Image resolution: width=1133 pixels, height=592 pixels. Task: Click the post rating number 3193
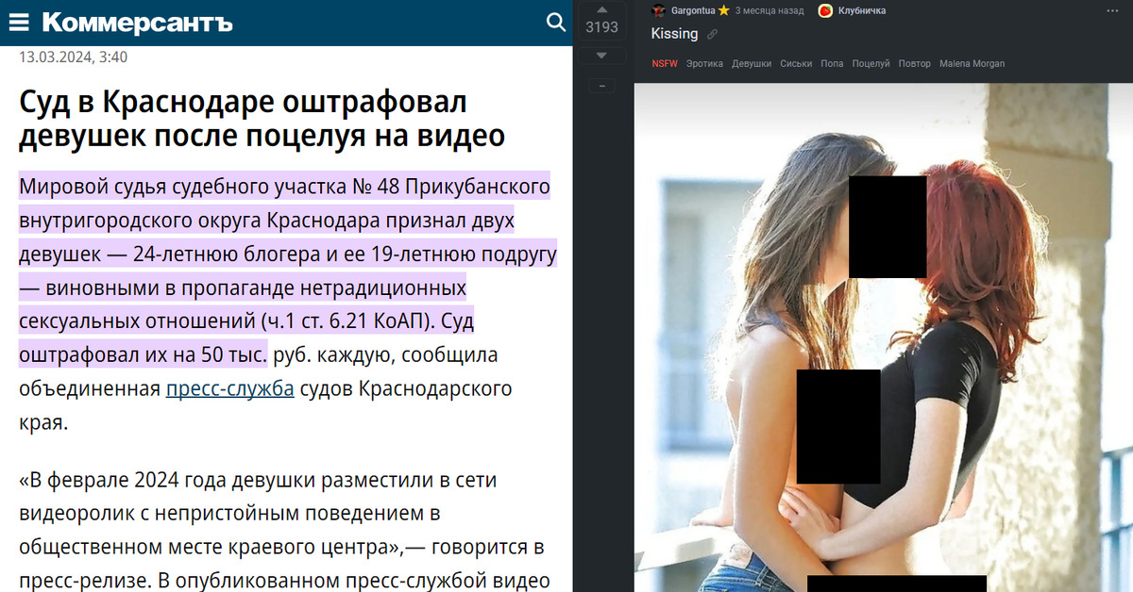[x=601, y=27]
